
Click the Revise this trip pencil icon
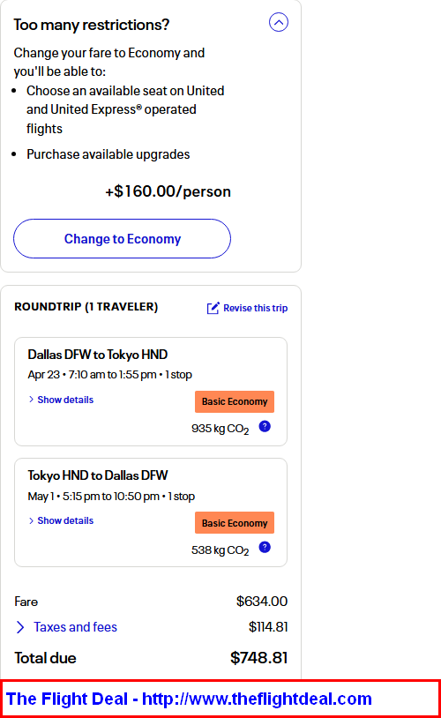pos(213,308)
